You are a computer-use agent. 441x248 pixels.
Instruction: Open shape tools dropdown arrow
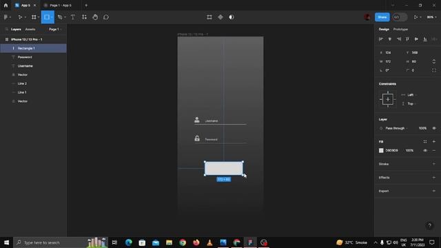point(52,17)
